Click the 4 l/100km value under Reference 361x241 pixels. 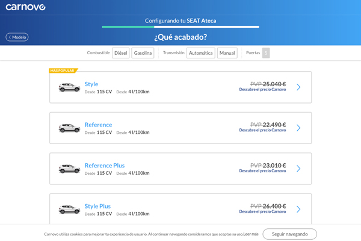coord(139,133)
